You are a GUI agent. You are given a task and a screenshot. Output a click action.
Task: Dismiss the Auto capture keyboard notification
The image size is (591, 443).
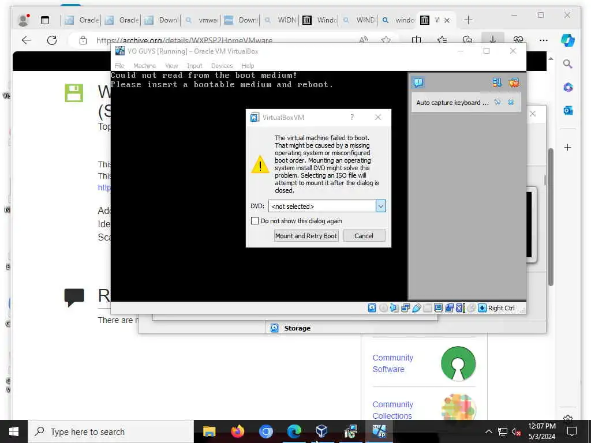pyautogui.click(x=511, y=103)
